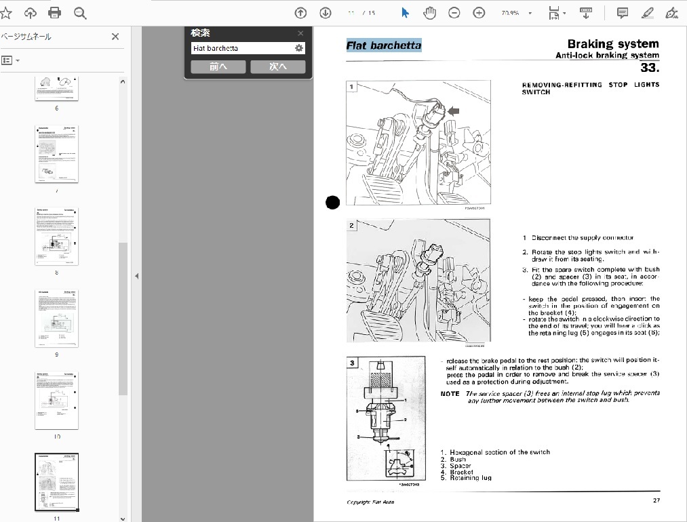The width and height of the screenshot is (687, 522).
Task: Select the highlighter pen tool
Action: point(647,13)
